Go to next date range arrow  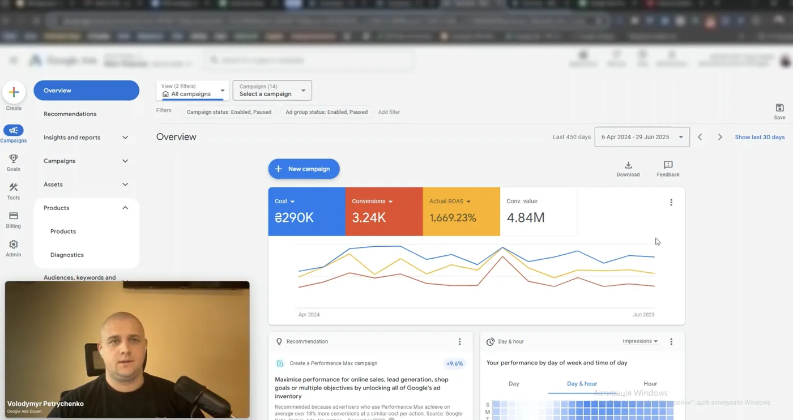720,137
